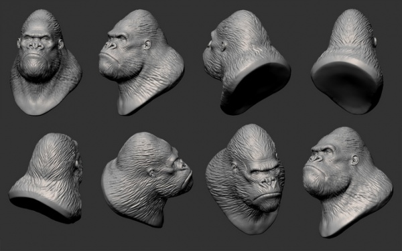
Task: Select the bottom-right upward-looking gorilla profile
Action: (x=347, y=182)
